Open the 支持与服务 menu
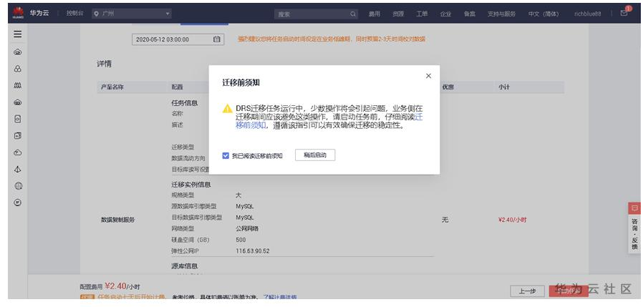The height and width of the screenshot is (307, 641). click(501, 14)
